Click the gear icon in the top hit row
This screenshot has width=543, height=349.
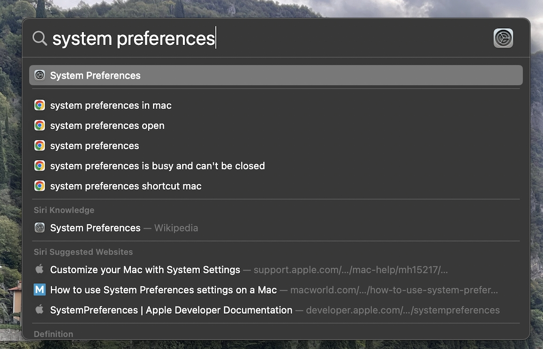tap(39, 75)
